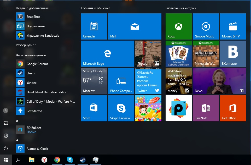Switch to Chrome on the taskbar
The width and height of the screenshot is (251, 165).
pos(57,160)
